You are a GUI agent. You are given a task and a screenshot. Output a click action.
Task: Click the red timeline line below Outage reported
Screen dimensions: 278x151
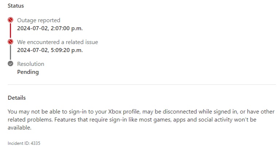pos(11,31)
